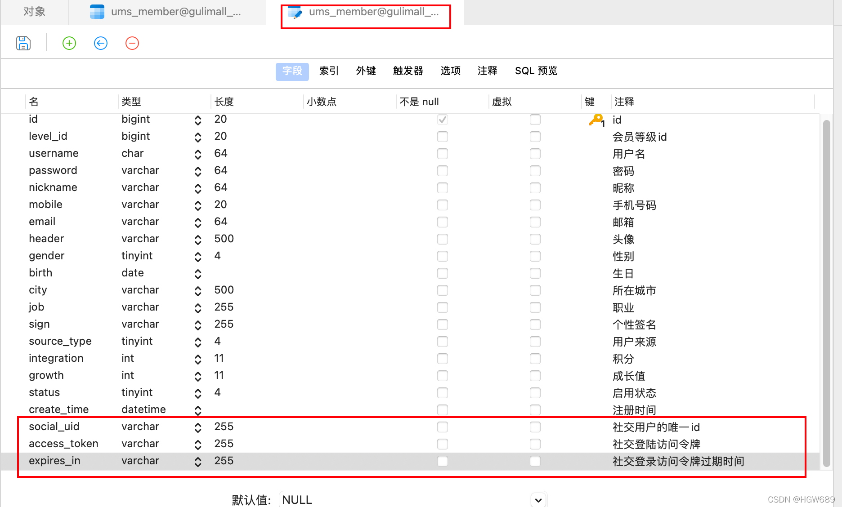Open the 触发器 tab

(x=408, y=71)
